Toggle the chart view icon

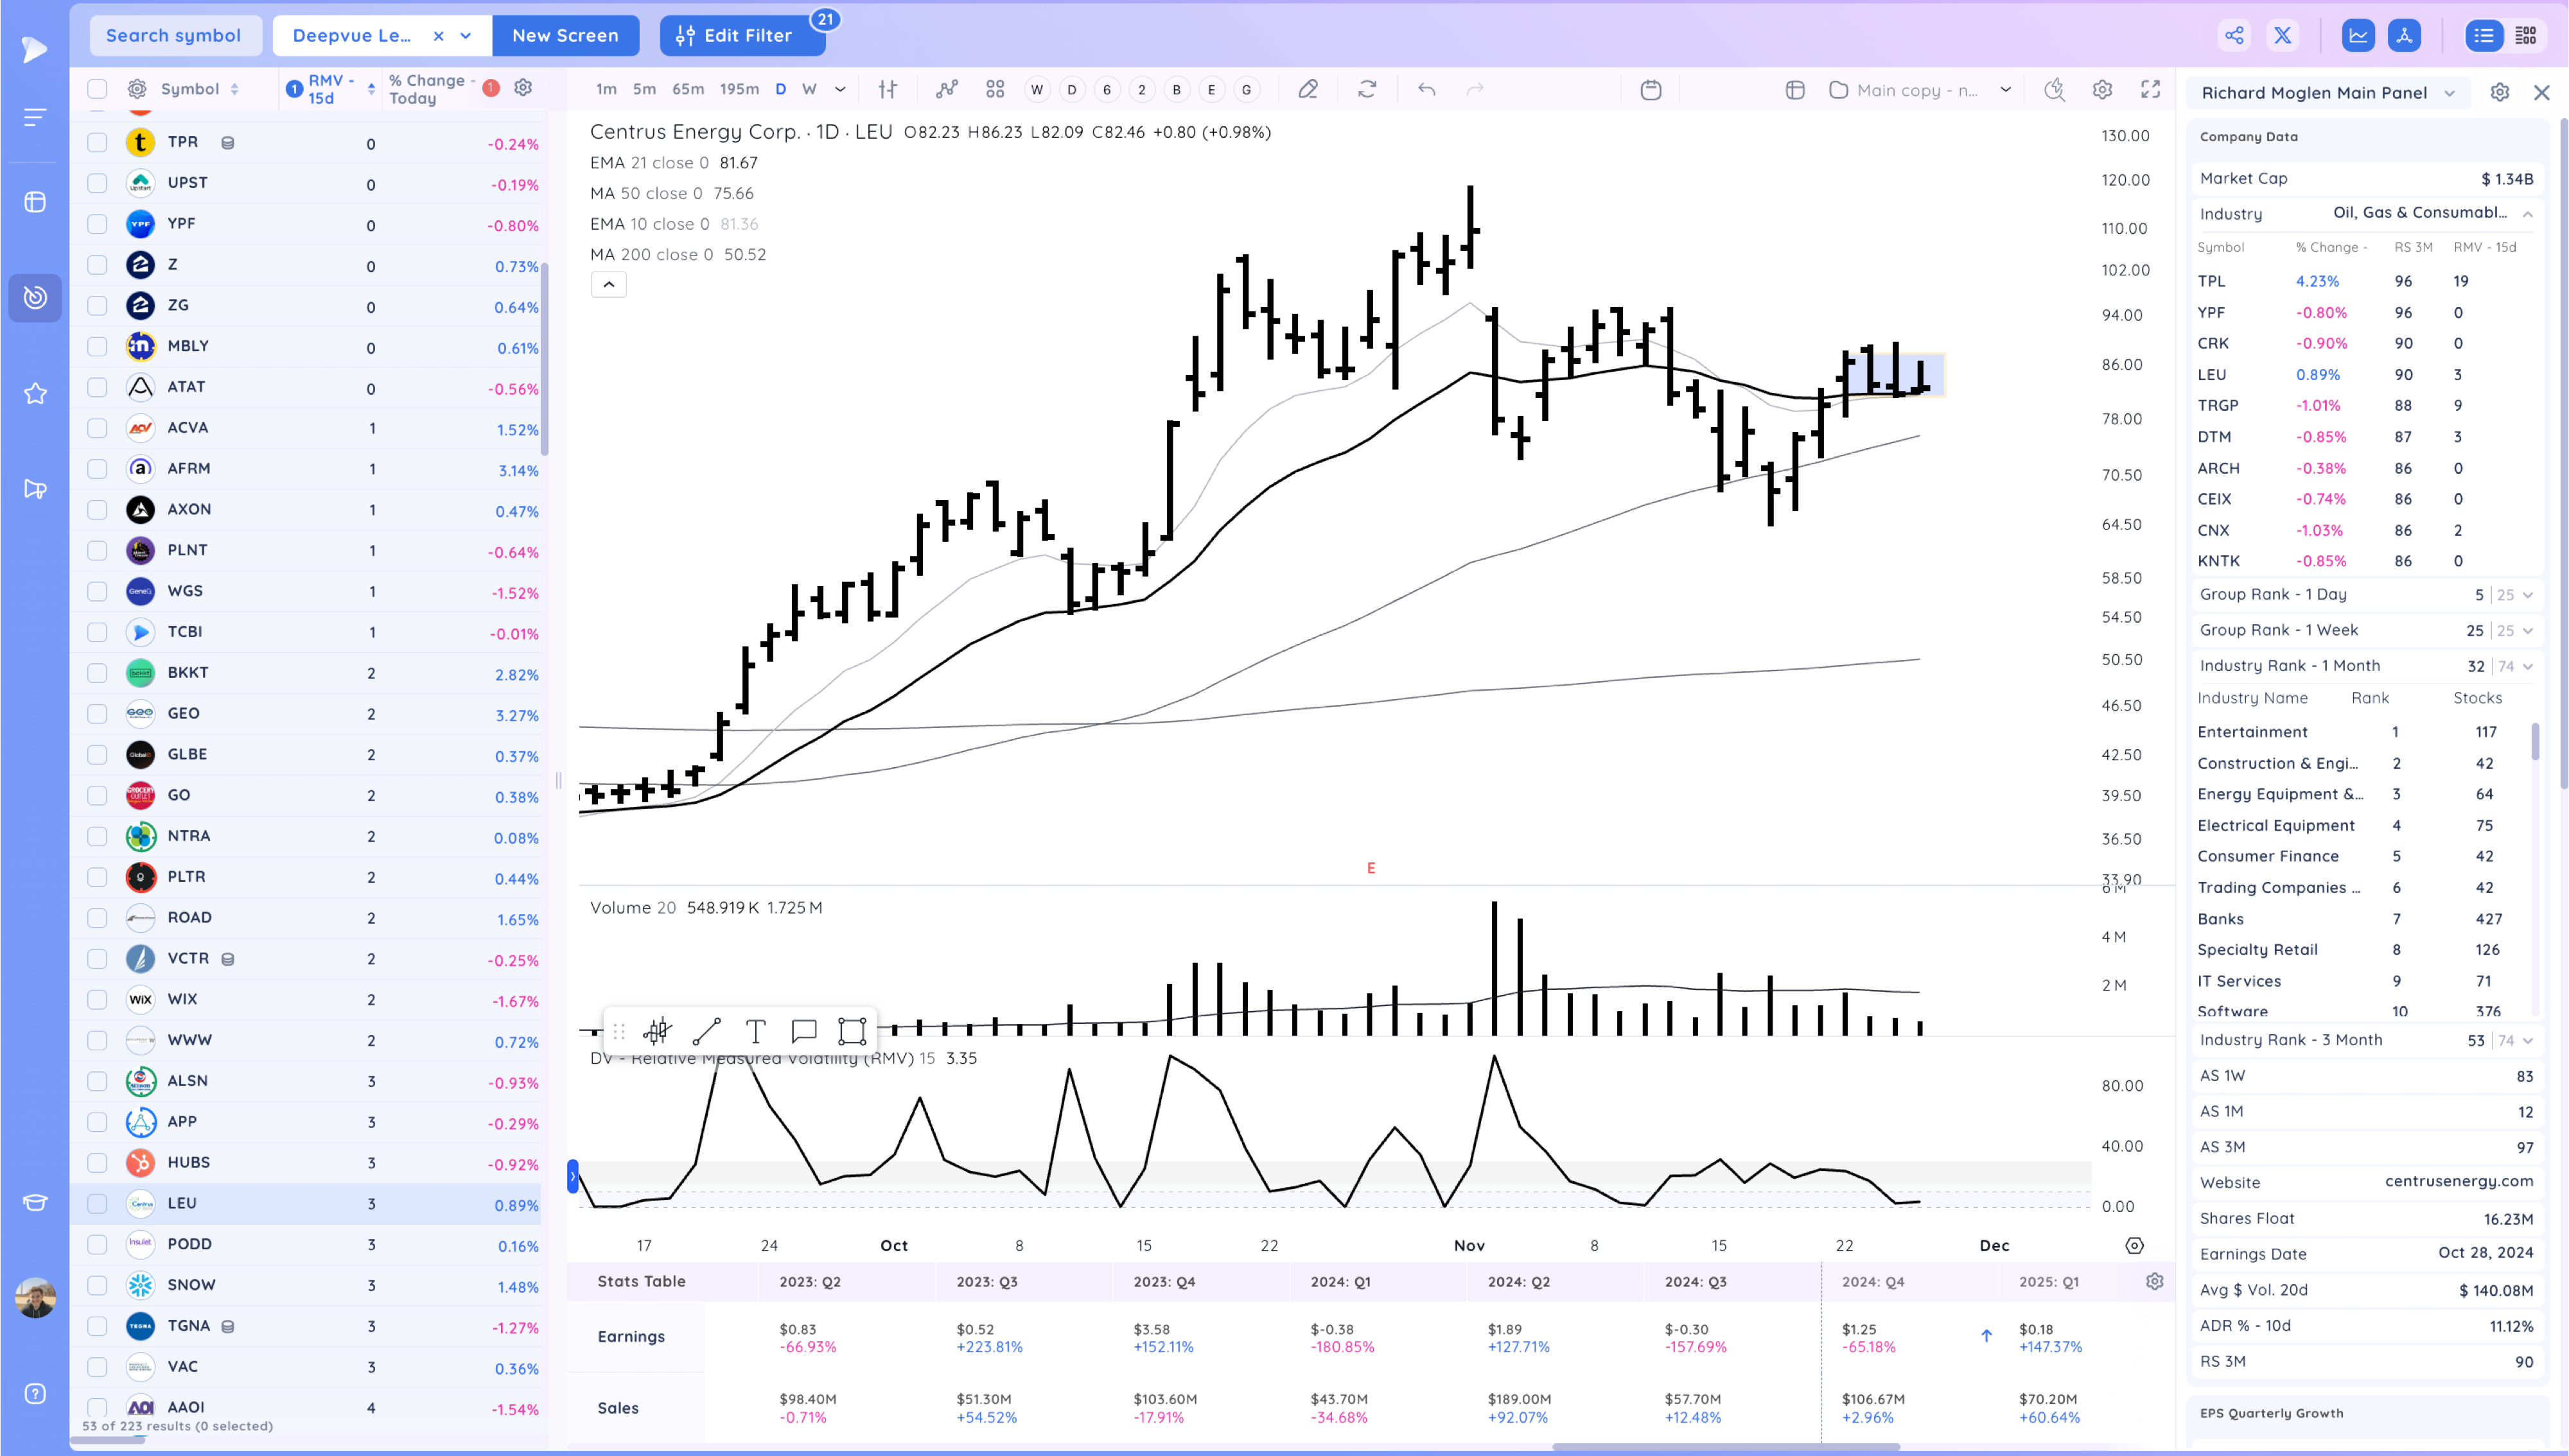point(2358,36)
